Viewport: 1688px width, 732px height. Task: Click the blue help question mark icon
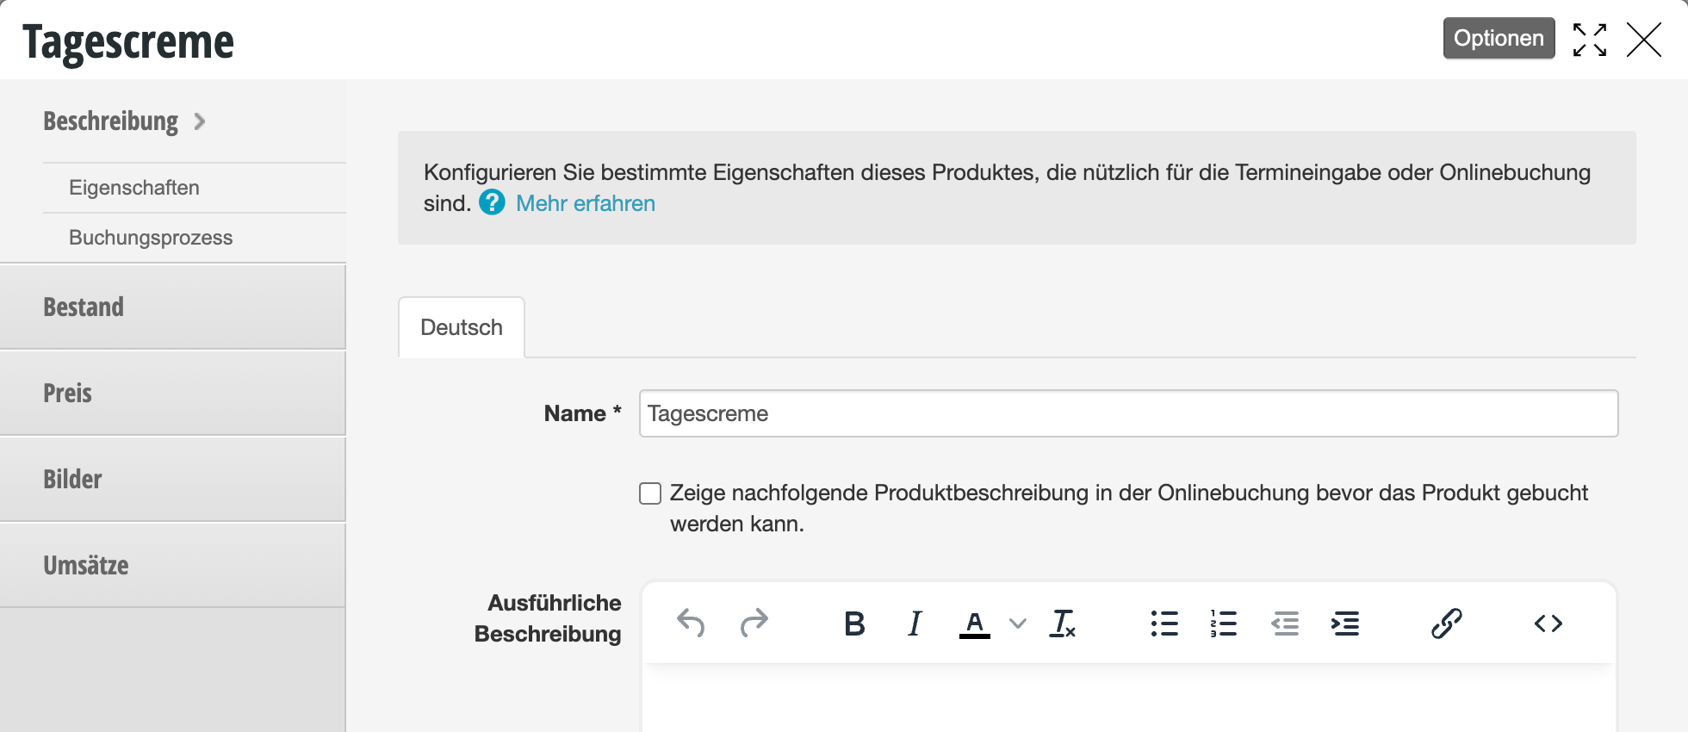tap(492, 202)
